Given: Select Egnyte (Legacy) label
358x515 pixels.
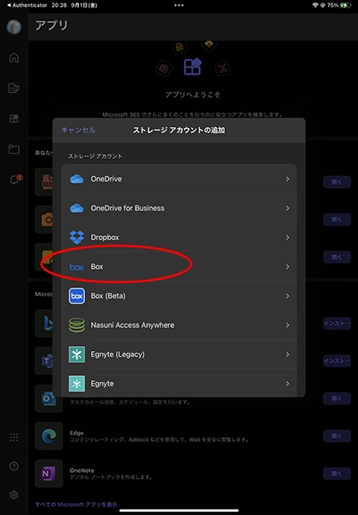Looking at the screenshot, I should click(x=118, y=354).
